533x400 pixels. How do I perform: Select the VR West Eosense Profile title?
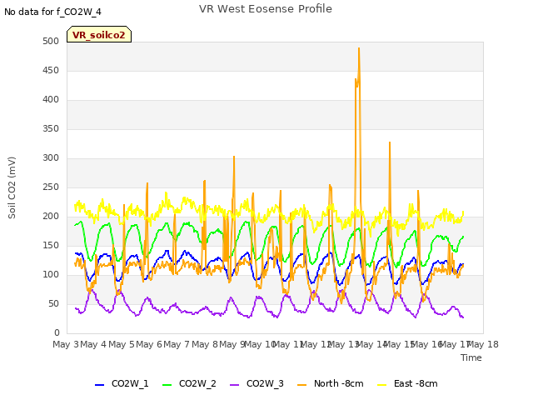[266, 9]
